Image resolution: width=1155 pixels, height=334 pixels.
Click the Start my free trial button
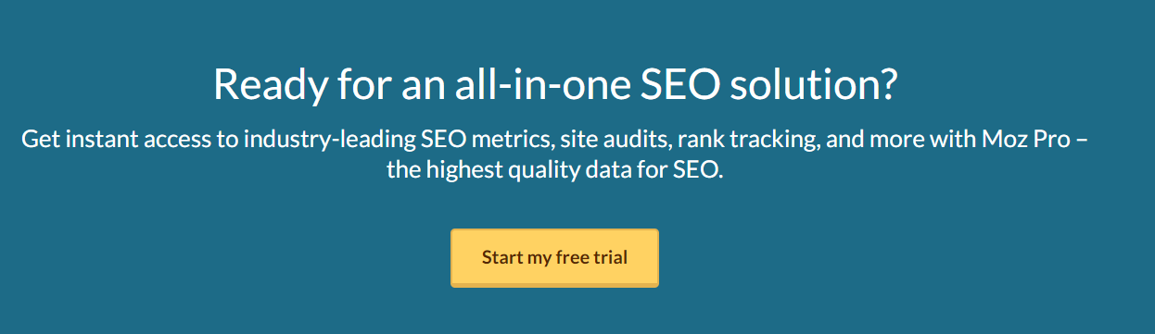554,258
